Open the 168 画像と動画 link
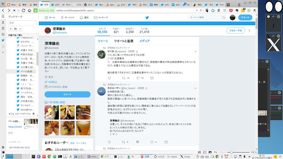This screenshot has width=283, height=159. (x=57, y=102)
